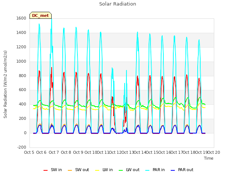
Task: Click the LW in yellow legend swatch
Action: [97, 170]
